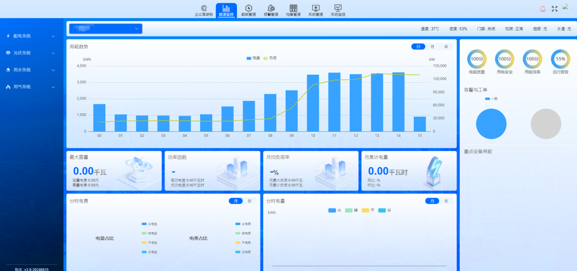Expand the 用气系统 sidebar menu item
The height and width of the screenshot is (271, 577).
[31, 86]
